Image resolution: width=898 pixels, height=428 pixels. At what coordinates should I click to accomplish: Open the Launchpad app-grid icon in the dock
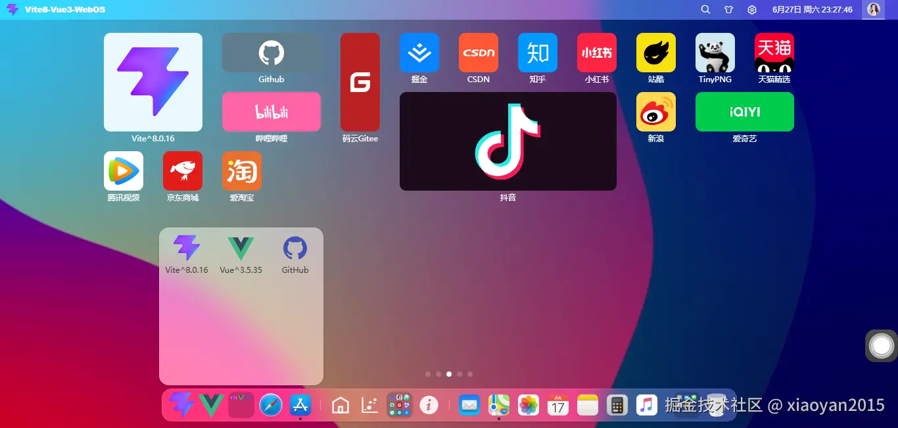(399, 405)
